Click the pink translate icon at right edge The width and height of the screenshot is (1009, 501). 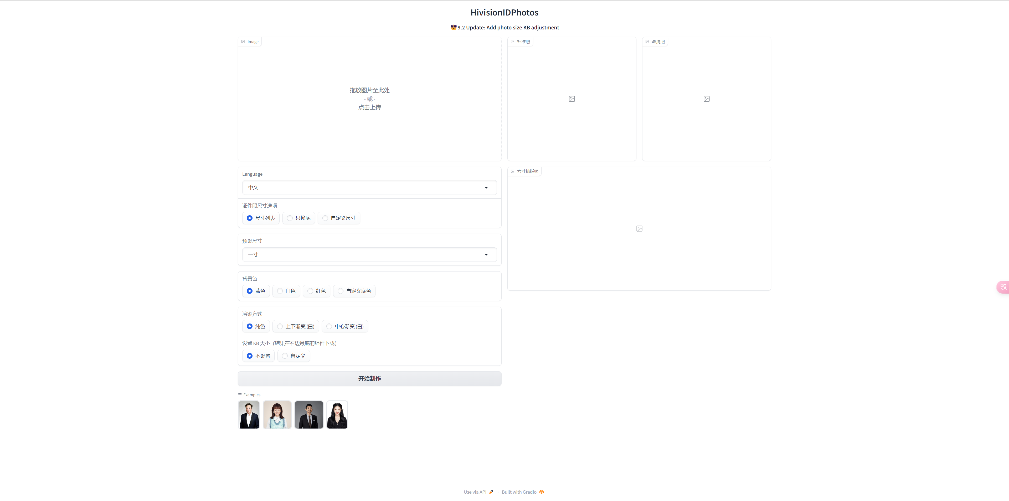(x=1003, y=287)
